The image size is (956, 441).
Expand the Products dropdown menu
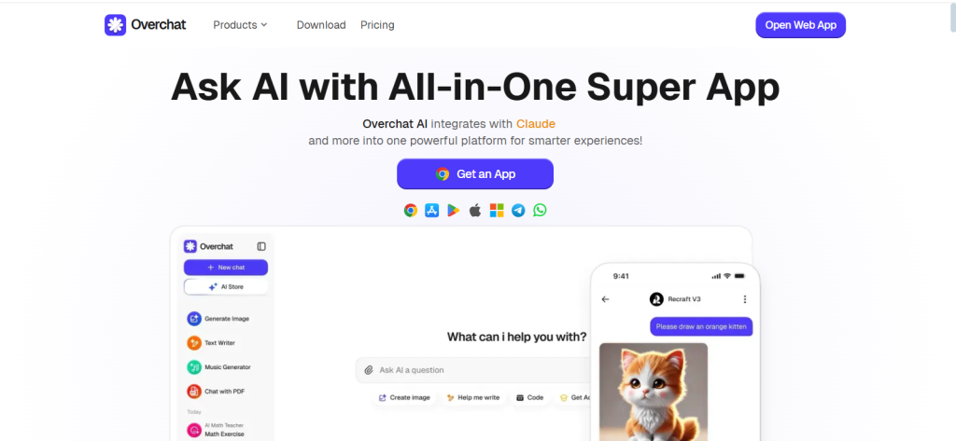click(x=240, y=25)
